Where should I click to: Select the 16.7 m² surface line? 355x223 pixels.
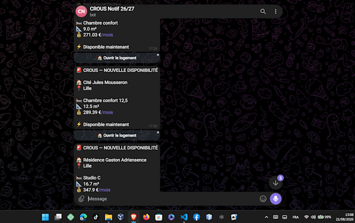coord(91,184)
